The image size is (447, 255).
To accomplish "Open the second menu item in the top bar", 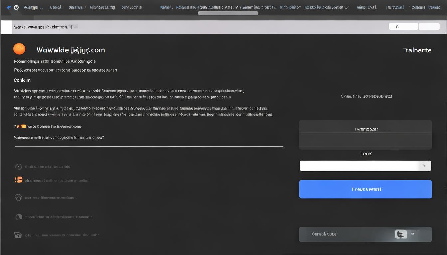I will point(56,7).
